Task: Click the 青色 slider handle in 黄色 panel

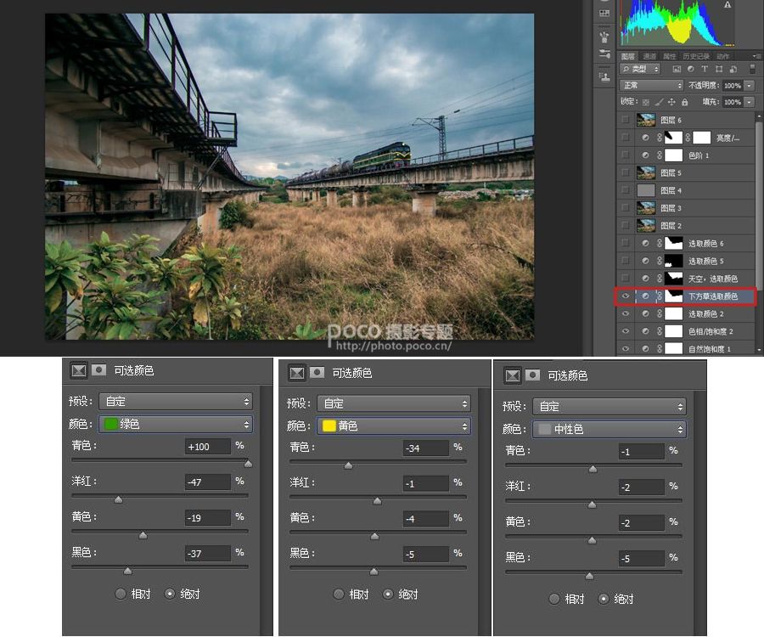Action: (x=348, y=465)
